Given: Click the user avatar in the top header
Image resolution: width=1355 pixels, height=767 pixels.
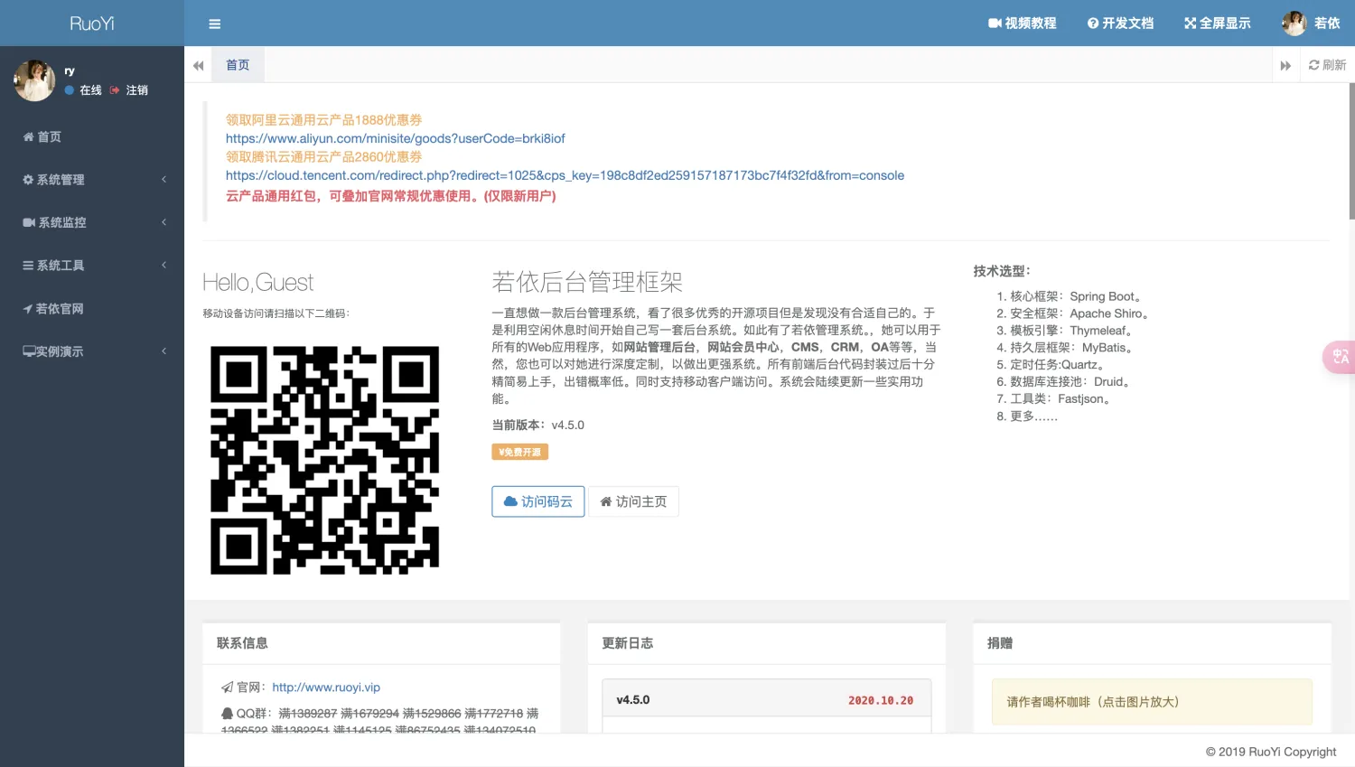Looking at the screenshot, I should pyautogui.click(x=1294, y=23).
